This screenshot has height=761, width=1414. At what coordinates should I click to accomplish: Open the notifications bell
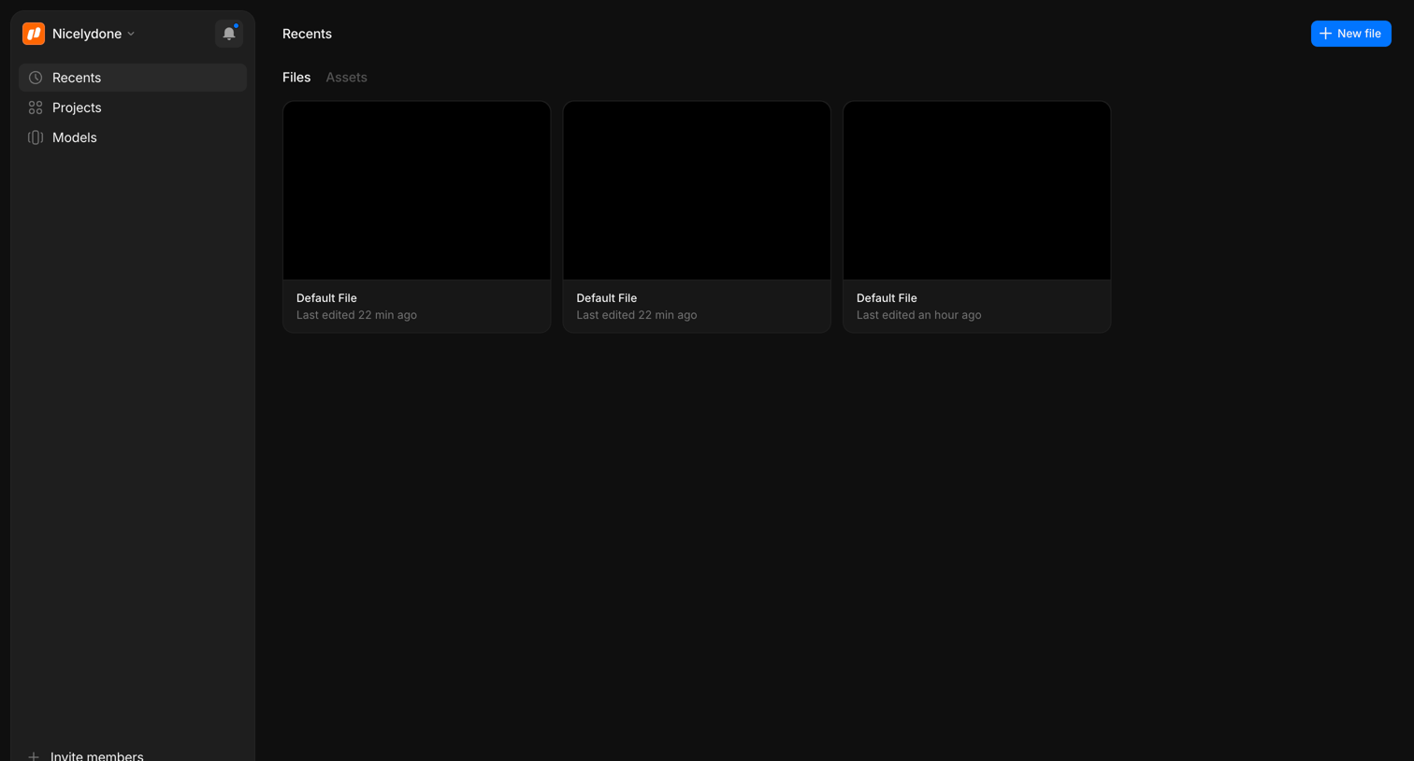229,34
